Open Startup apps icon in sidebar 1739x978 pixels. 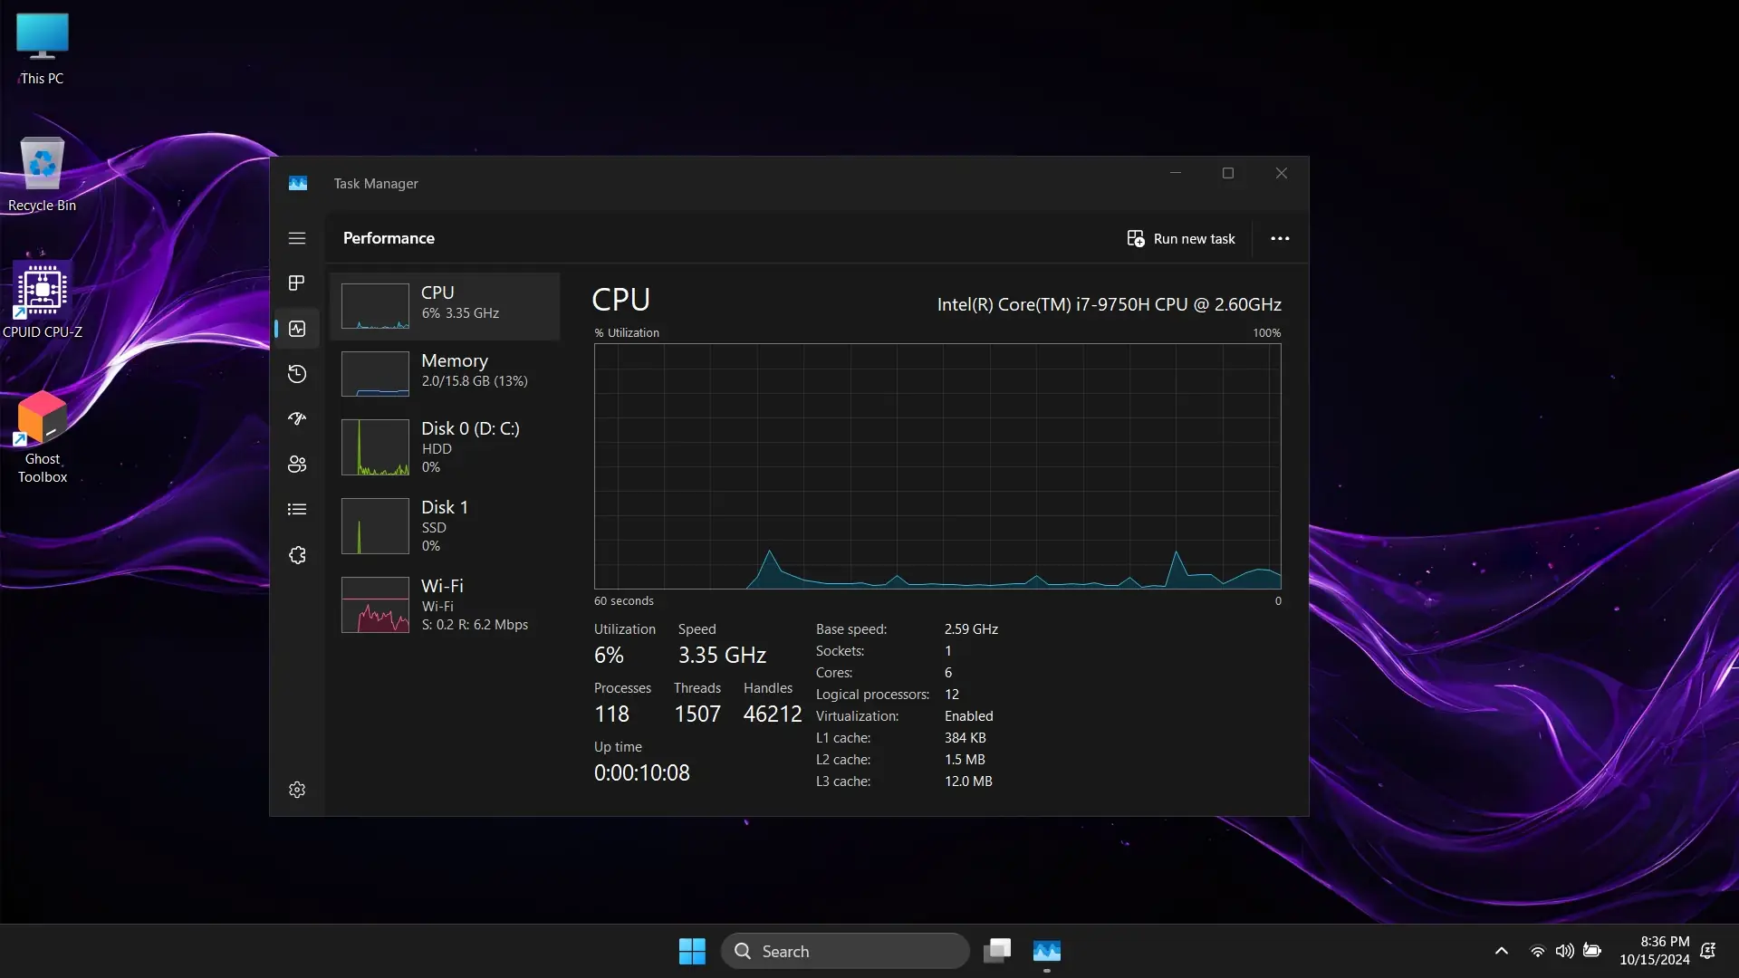coord(297,419)
